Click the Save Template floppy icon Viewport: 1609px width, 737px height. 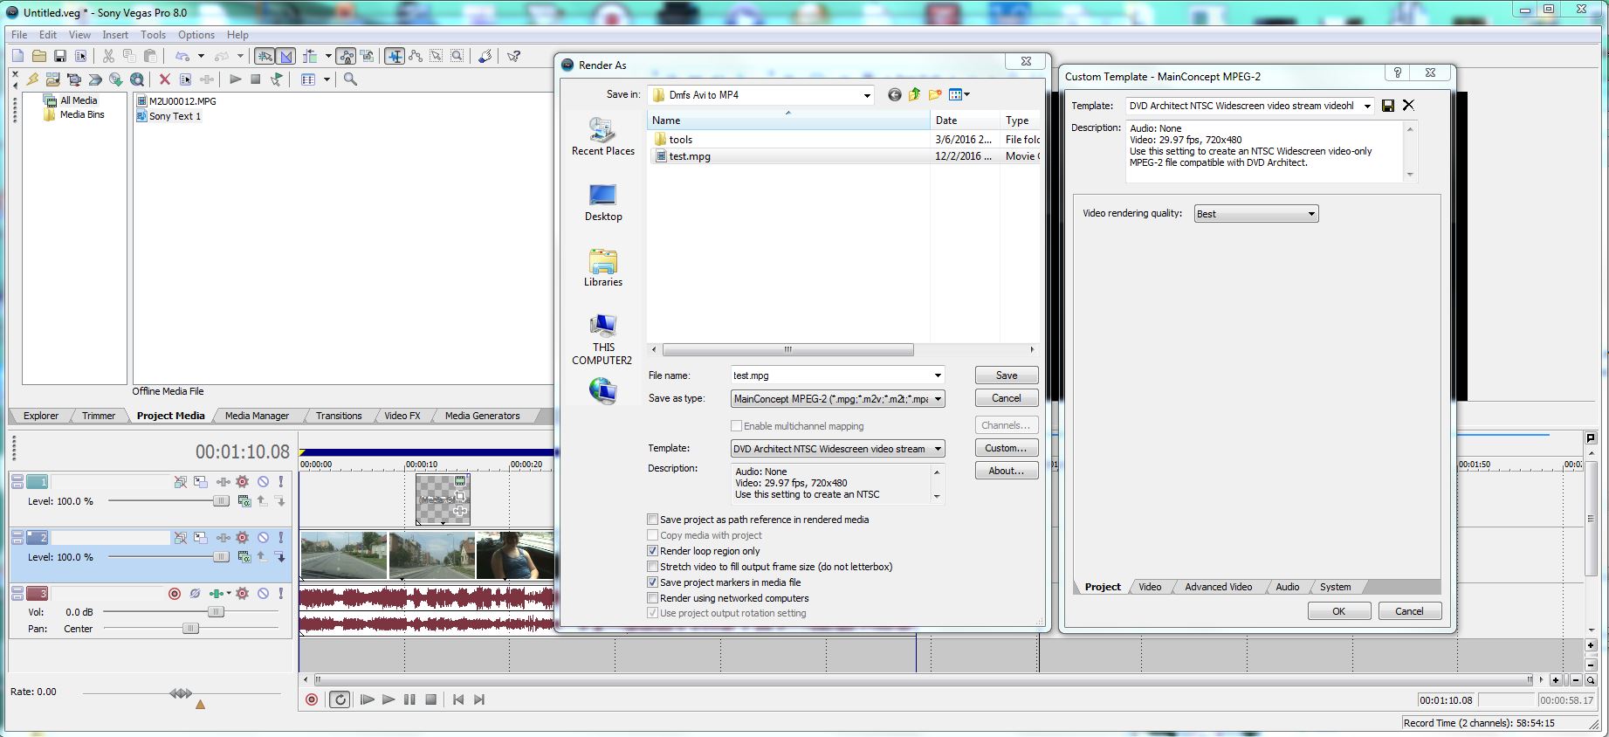[x=1388, y=106]
